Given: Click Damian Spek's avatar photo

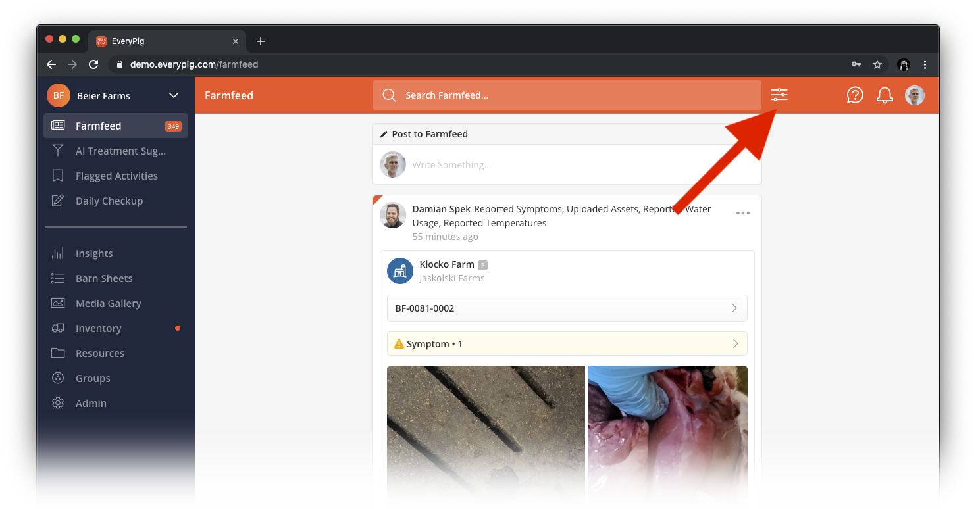Looking at the screenshot, I should click(x=393, y=215).
